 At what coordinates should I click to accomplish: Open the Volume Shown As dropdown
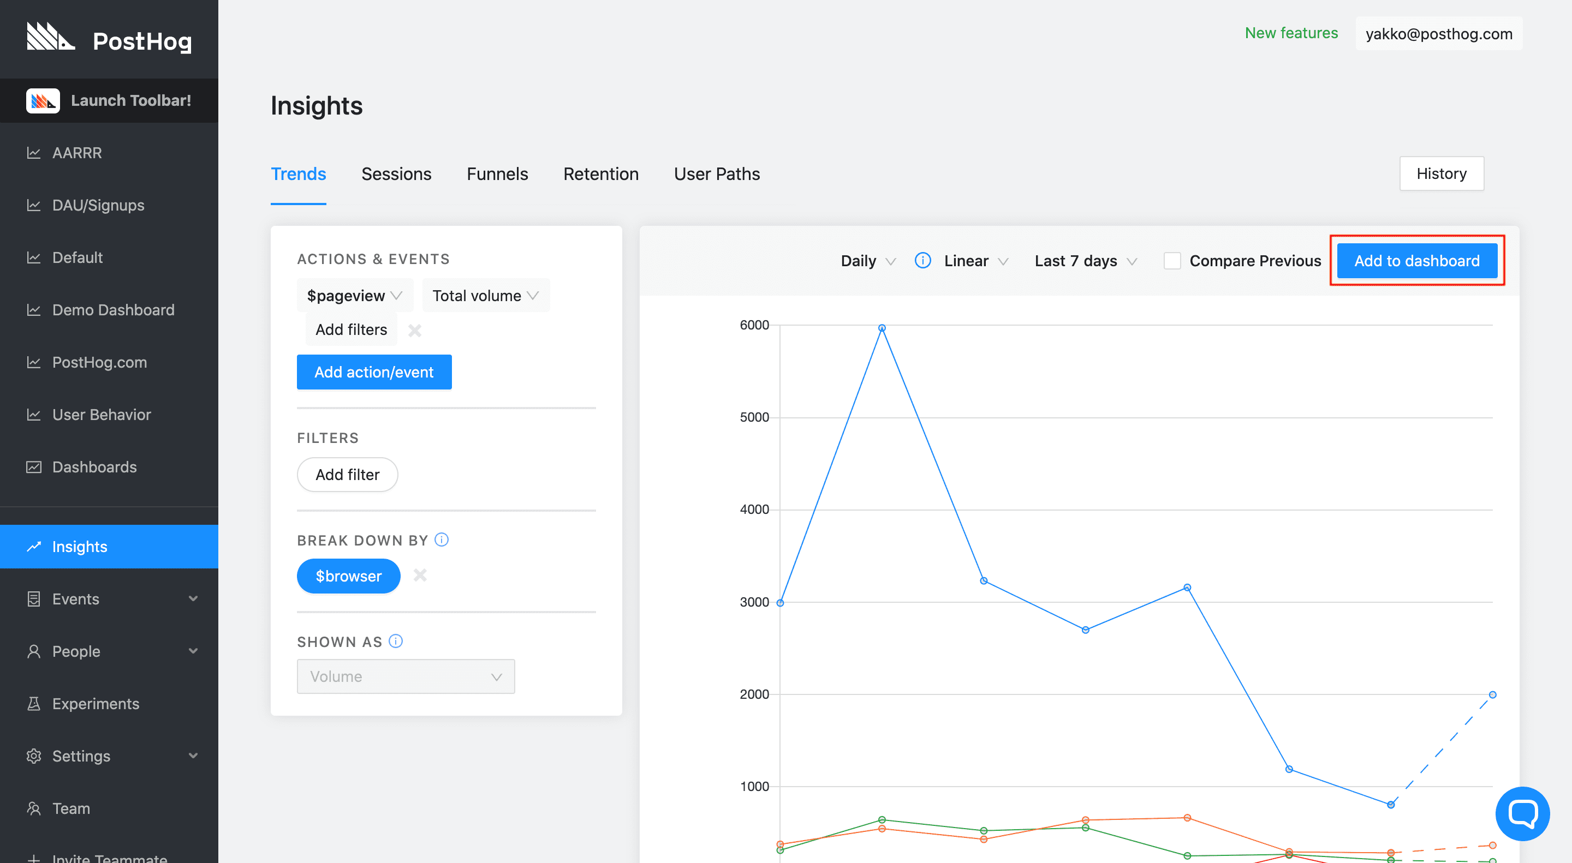(x=406, y=676)
